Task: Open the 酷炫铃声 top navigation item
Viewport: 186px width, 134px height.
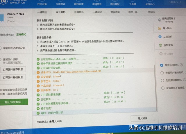Action: point(79,4)
